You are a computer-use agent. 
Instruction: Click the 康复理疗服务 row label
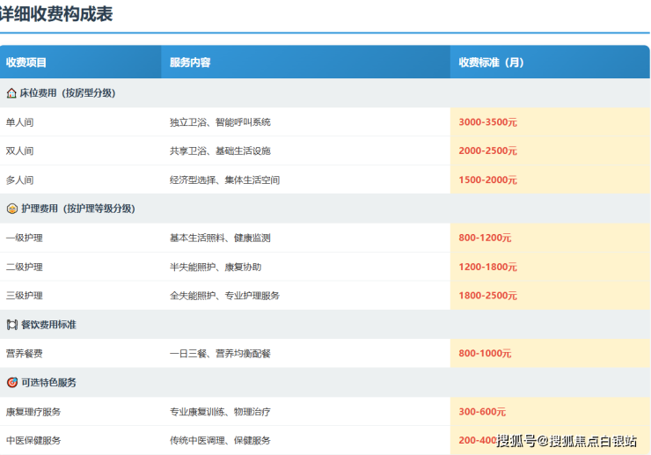point(33,412)
